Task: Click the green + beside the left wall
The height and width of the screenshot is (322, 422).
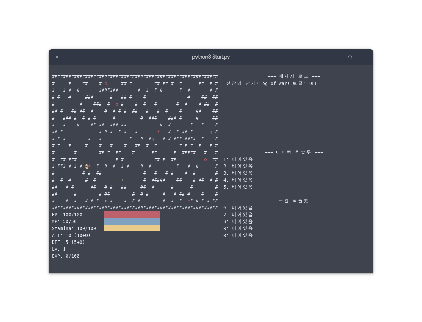Action: [56, 180]
